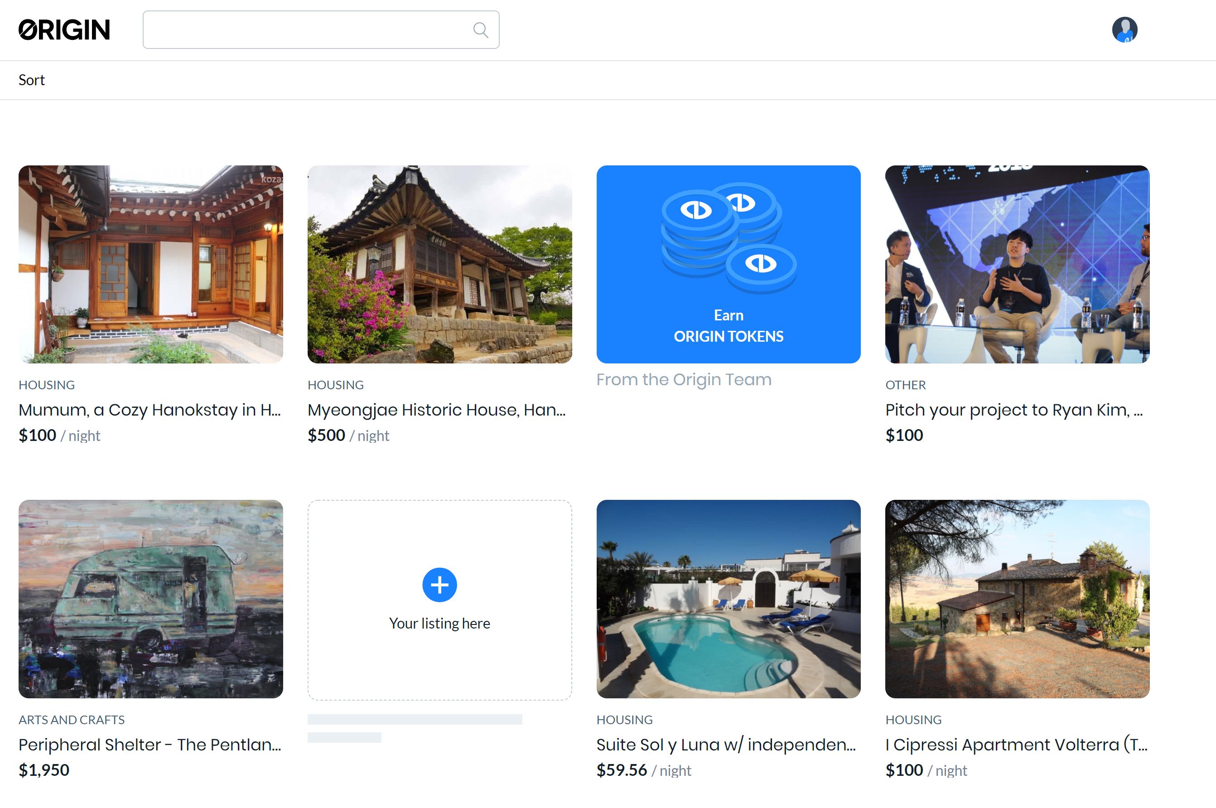Click the 'Your listing here' placeholder

pyautogui.click(x=439, y=623)
